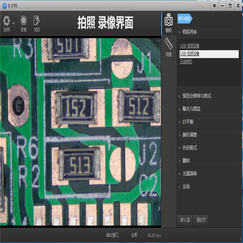243x243 pixels.
Task: Click the S-EYE application icon in title bar
Action: pyautogui.click(x=4, y=5)
